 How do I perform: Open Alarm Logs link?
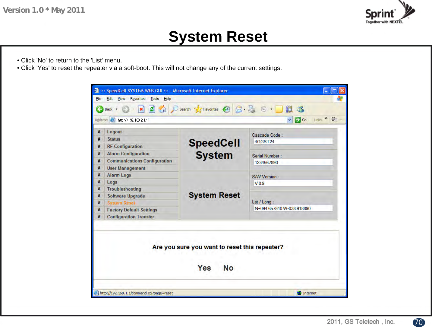[119, 175]
